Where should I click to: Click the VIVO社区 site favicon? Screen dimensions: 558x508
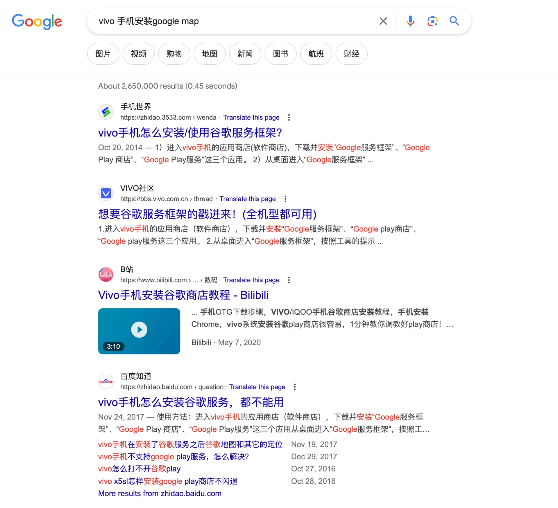point(106,193)
